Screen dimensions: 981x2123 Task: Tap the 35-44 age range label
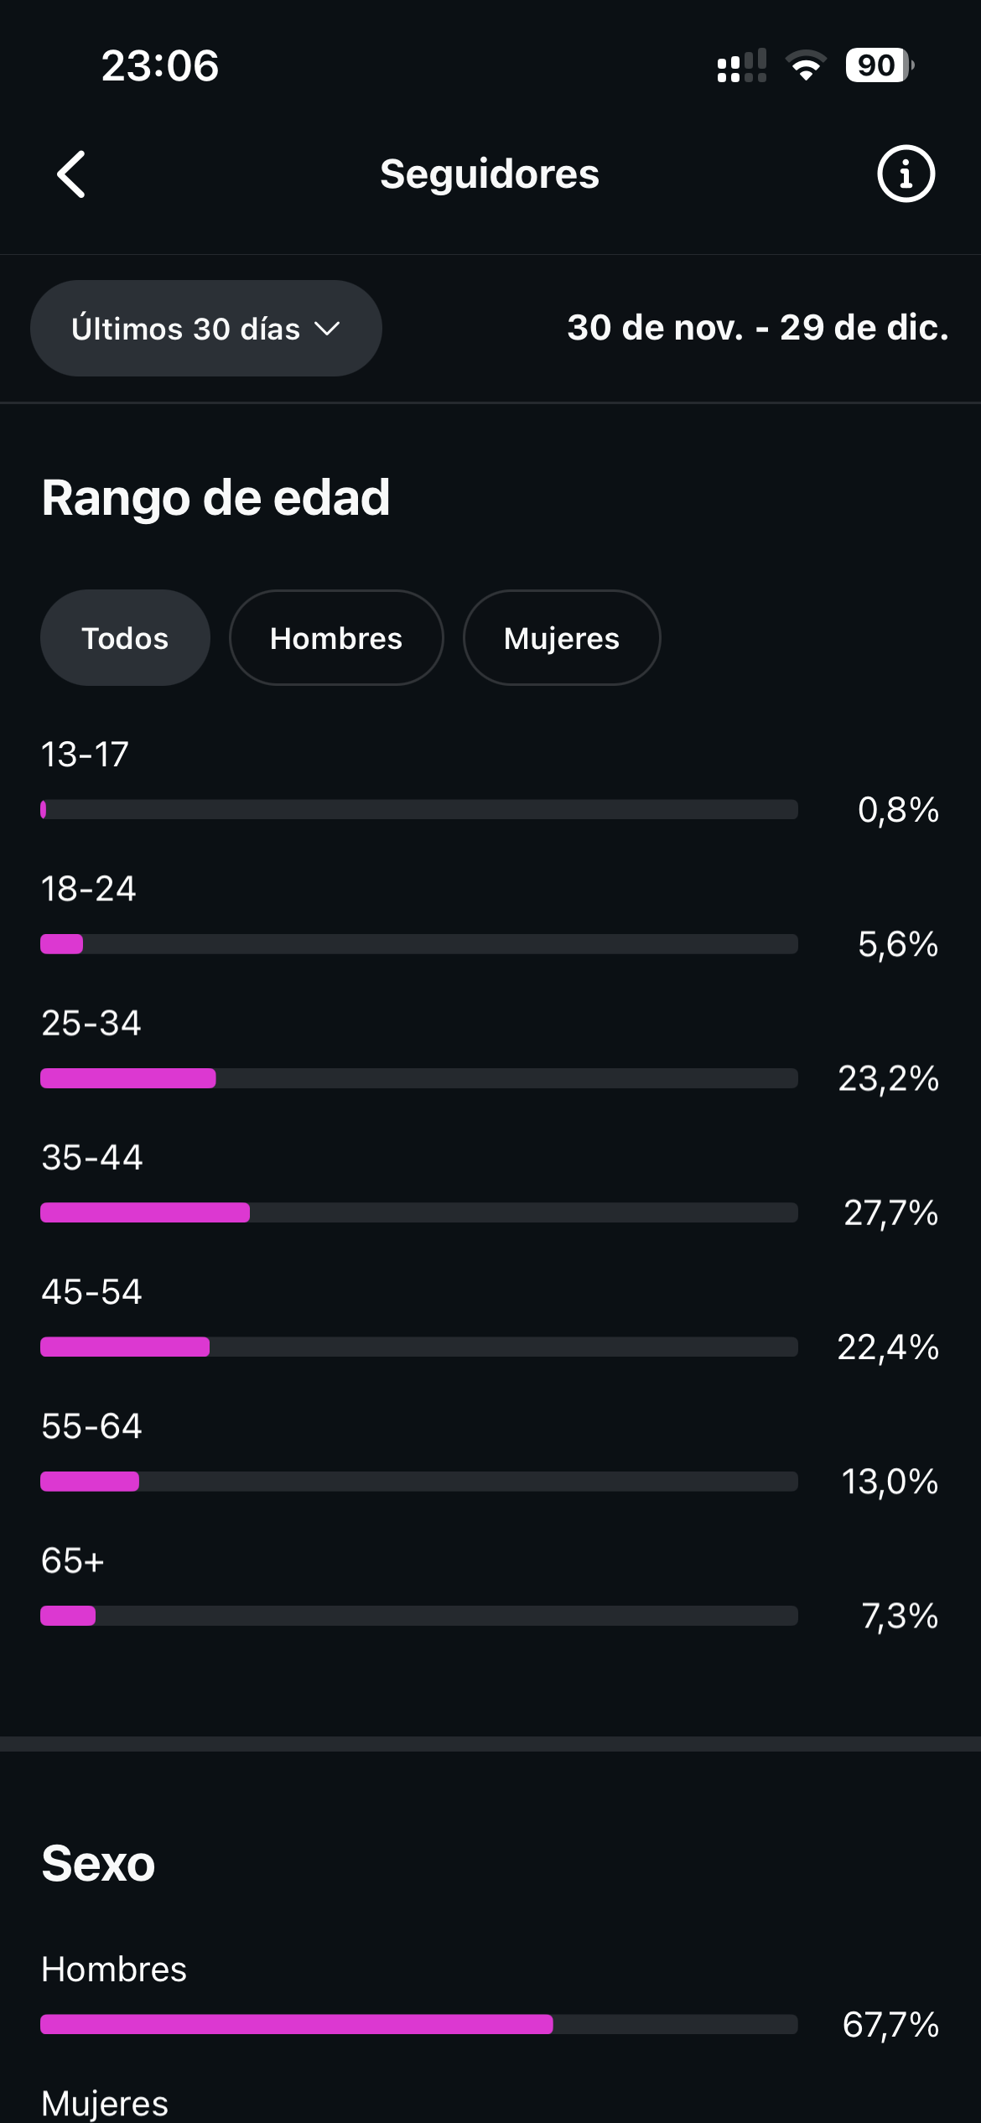(92, 1156)
